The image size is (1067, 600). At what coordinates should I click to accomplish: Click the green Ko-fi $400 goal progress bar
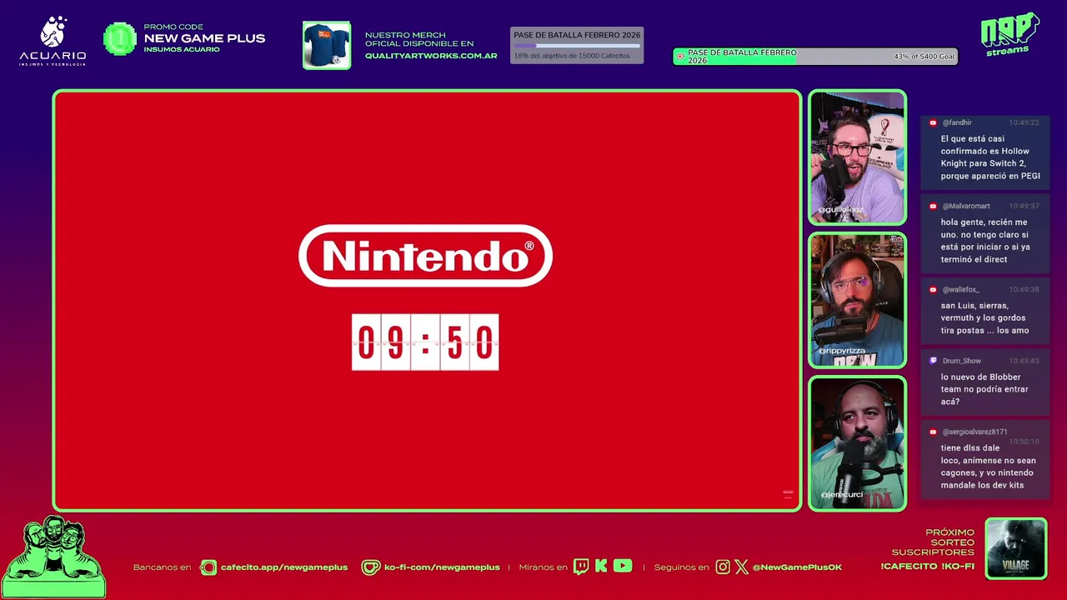pyautogui.click(x=815, y=57)
